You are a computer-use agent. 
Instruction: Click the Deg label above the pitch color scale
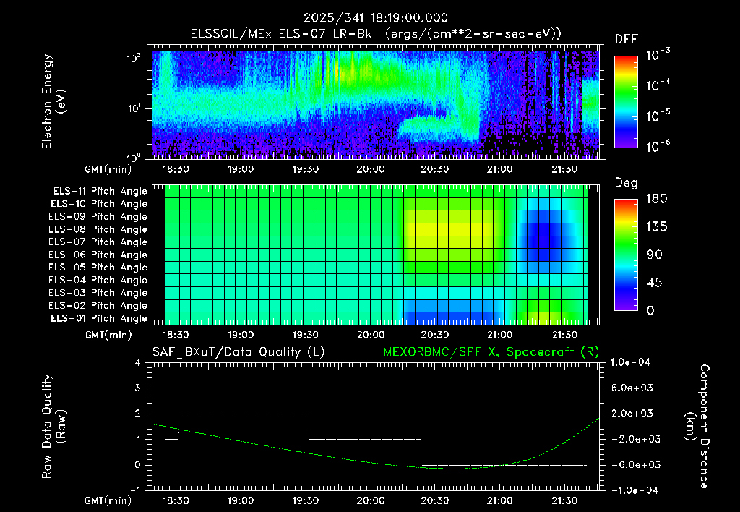coord(627,183)
